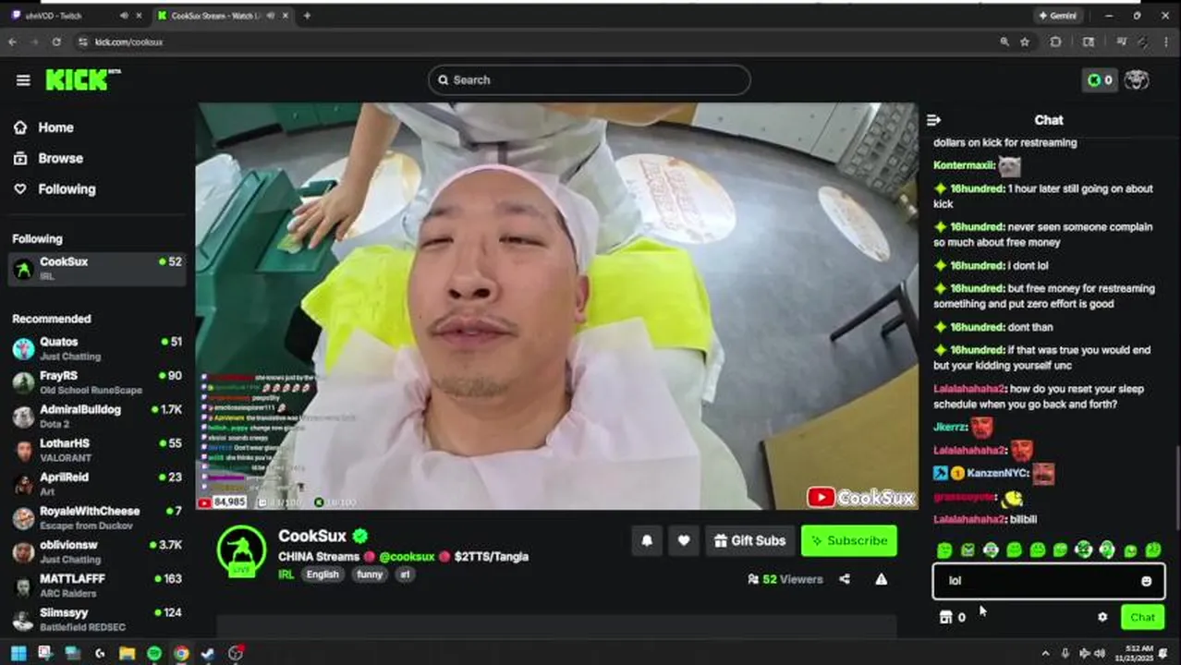
Task: Select the CookSux Stream browser tab
Action: pos(223,16)
